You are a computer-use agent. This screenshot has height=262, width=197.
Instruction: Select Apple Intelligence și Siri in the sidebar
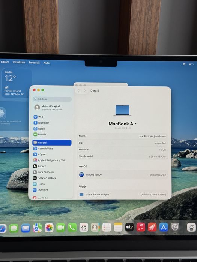click(52, 160)
